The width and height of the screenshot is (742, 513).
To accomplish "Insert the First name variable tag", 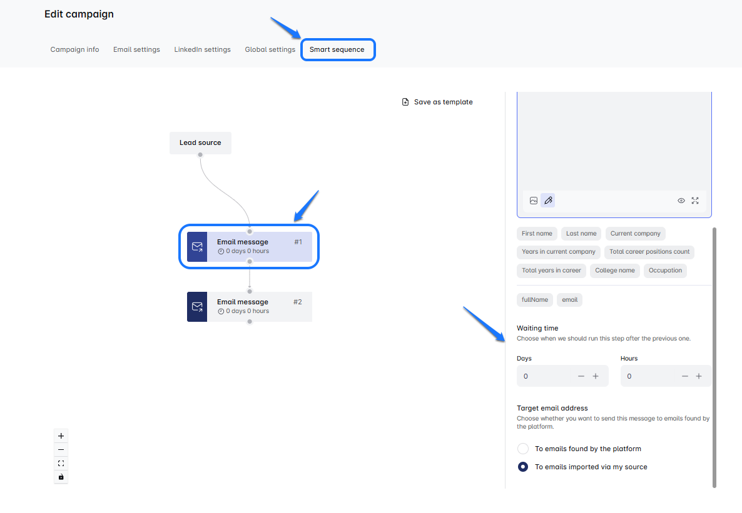I will pyautogui.click(x=537, y=234).
